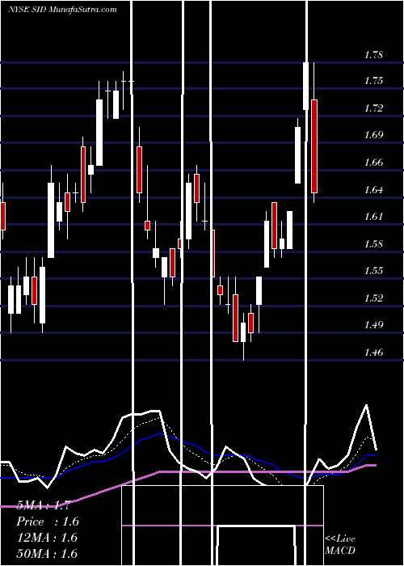This screenshot has height=566, width=404.
Task: Click the 1.61 price axis label
Action: point(373,217)
